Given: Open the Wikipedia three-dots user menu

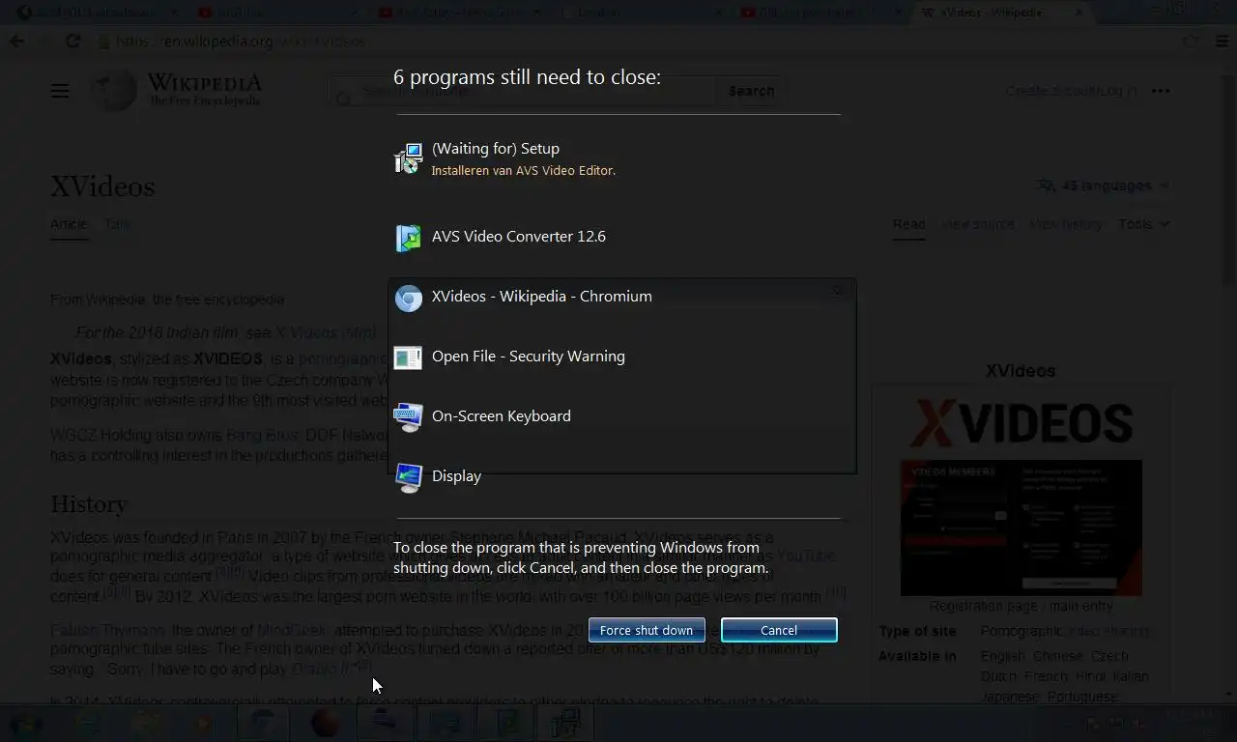Looking at the screenshot, I should (x=1161, y=91).
